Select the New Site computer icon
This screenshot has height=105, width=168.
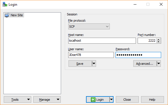[x=7, y=15]
